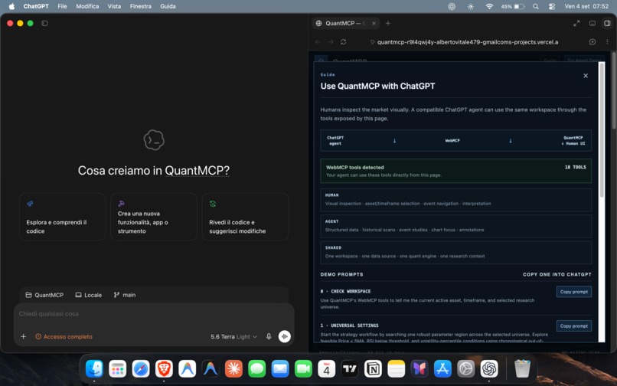Viewport: 617px width, 386px height.
Task: Go forward in the embedded browser
Action: pyautogui.click(x=331, y=42)
